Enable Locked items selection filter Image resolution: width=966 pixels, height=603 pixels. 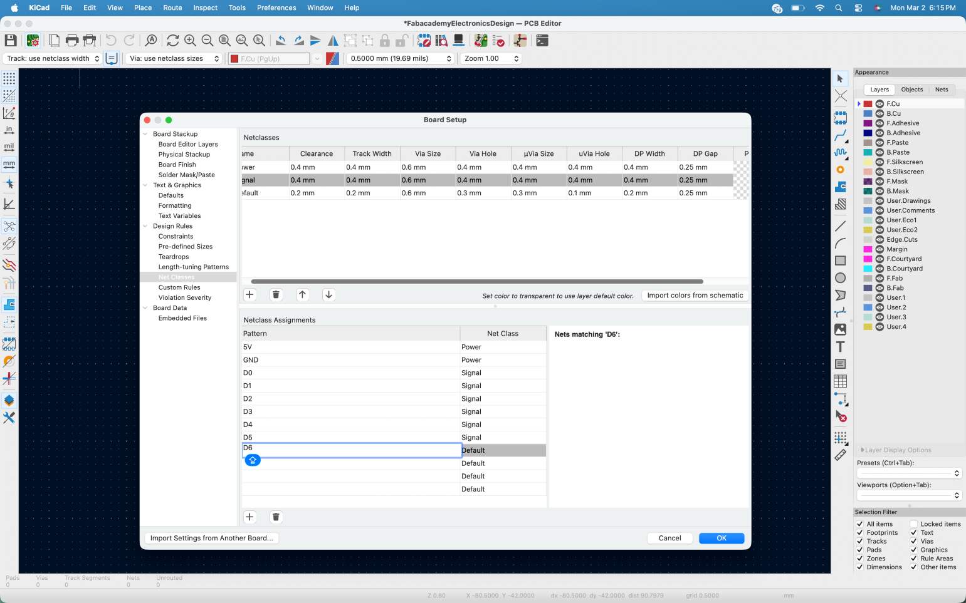(x=914, y=524)
